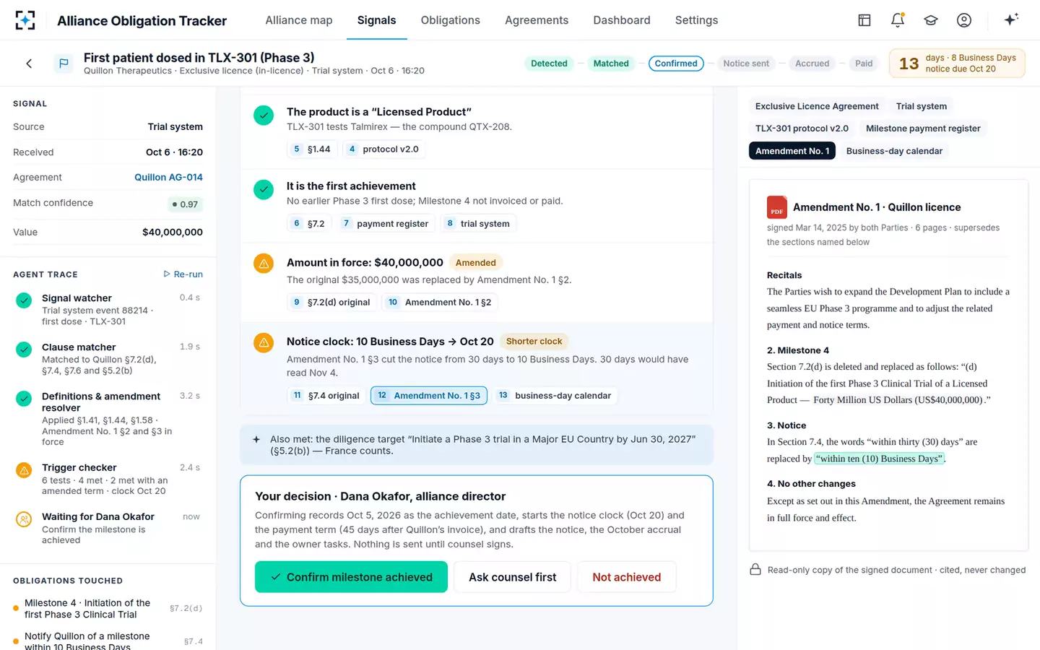
Task: Click the Amended tag on Amount in force
Action: click(476, 263)
